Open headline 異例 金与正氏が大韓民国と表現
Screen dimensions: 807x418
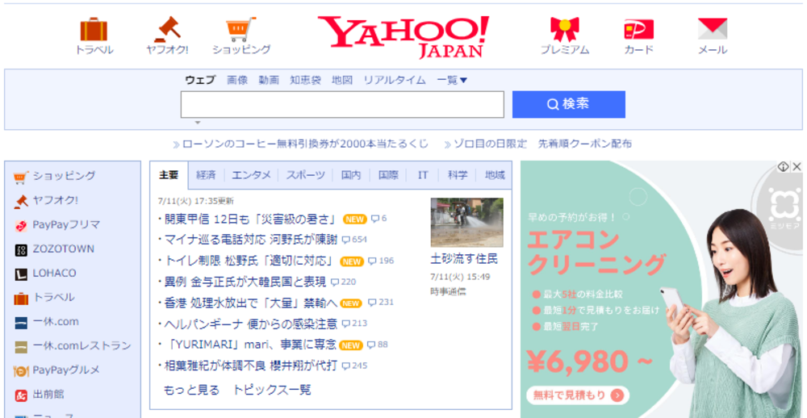click(x=245, y=282)
